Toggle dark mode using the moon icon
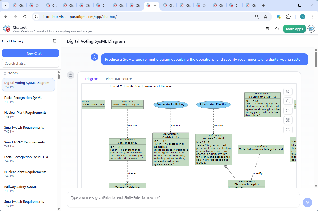The image size is (318, 211). point(277,29)
